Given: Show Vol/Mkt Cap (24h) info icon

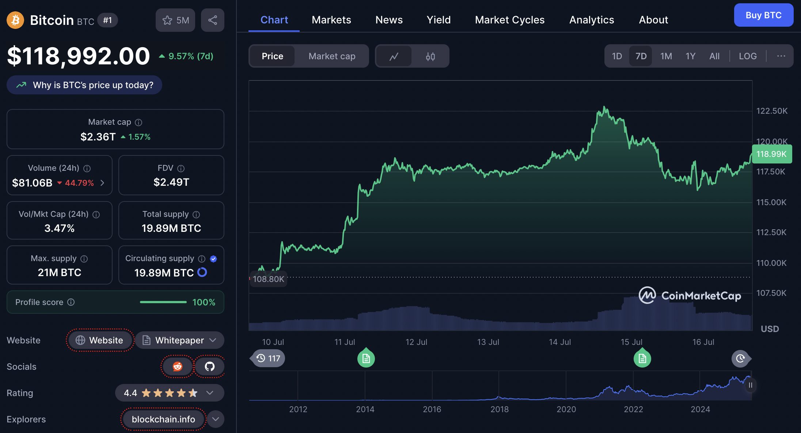Looking at the screenshot, I should point(96,215).
